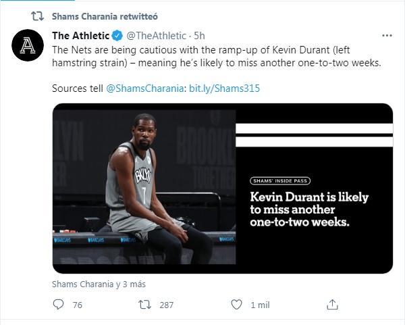Screen dimensions: 405x325
Task: Retweet this tweet using the arrows icon
Action: click(x=144, y=305)
